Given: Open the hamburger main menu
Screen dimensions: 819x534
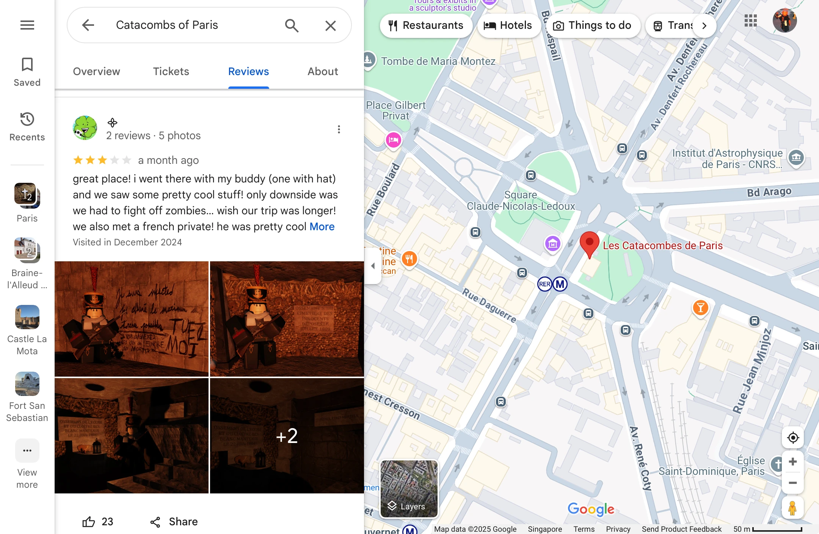Looking at the screenshot, I should [27, 25].
